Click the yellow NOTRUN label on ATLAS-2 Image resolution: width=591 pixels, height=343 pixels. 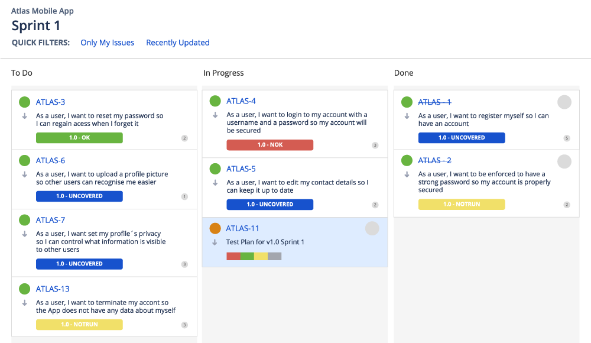(x=462, y=204)
